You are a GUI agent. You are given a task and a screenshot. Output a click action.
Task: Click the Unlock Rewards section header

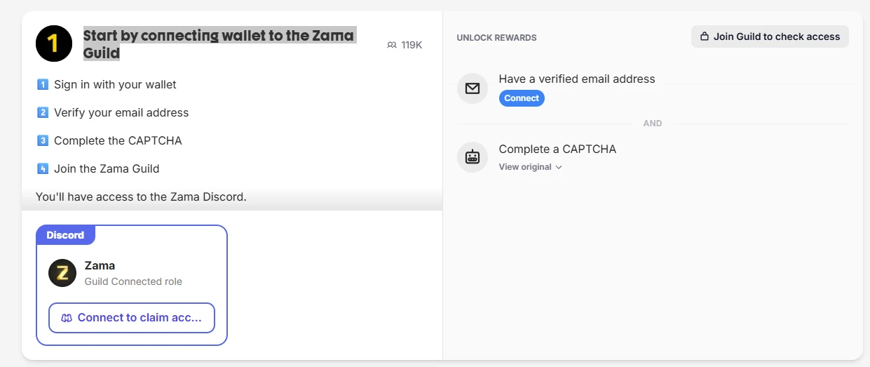[x=496, y=37]
